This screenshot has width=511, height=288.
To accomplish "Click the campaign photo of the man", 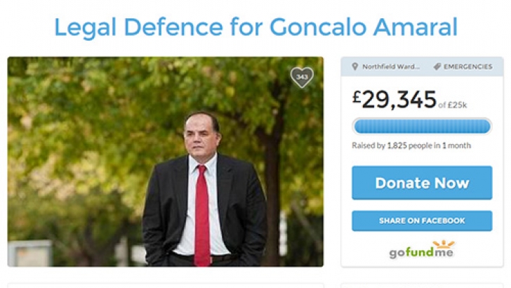I will pyautogui.click(x=166, y=162).
